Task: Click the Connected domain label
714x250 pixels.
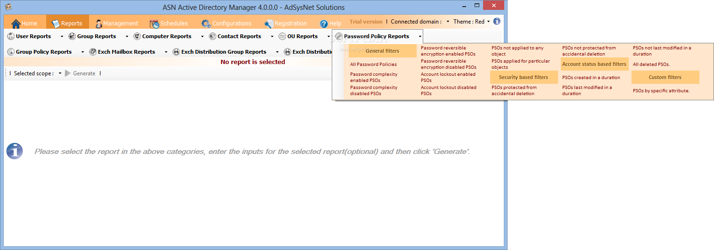Action: [x=417, y=22]
